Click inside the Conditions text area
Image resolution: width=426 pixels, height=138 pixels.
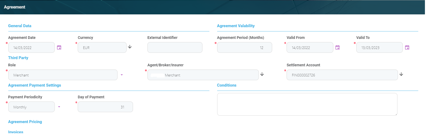point(307,104)
